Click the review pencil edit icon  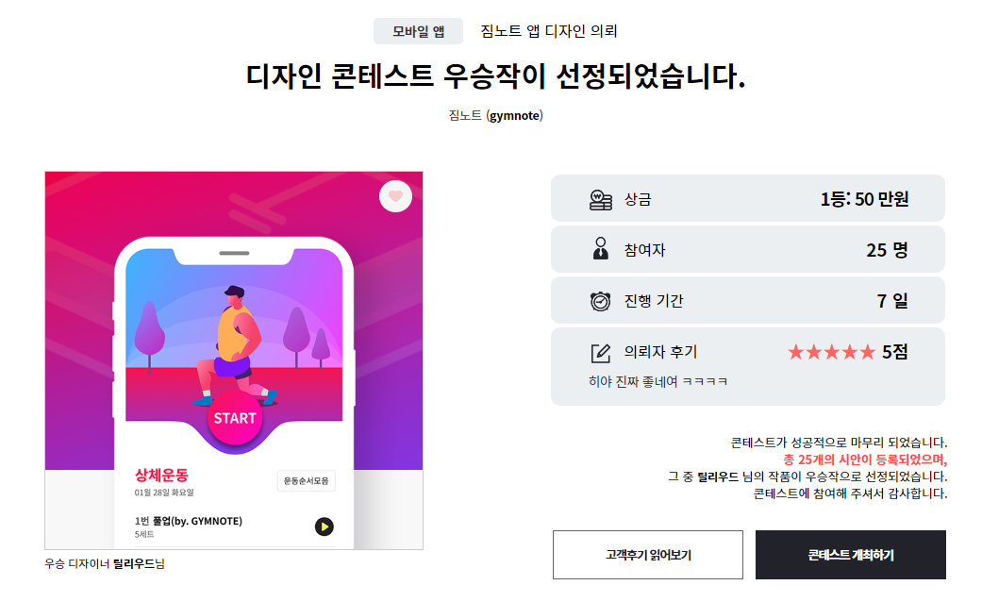601,353
